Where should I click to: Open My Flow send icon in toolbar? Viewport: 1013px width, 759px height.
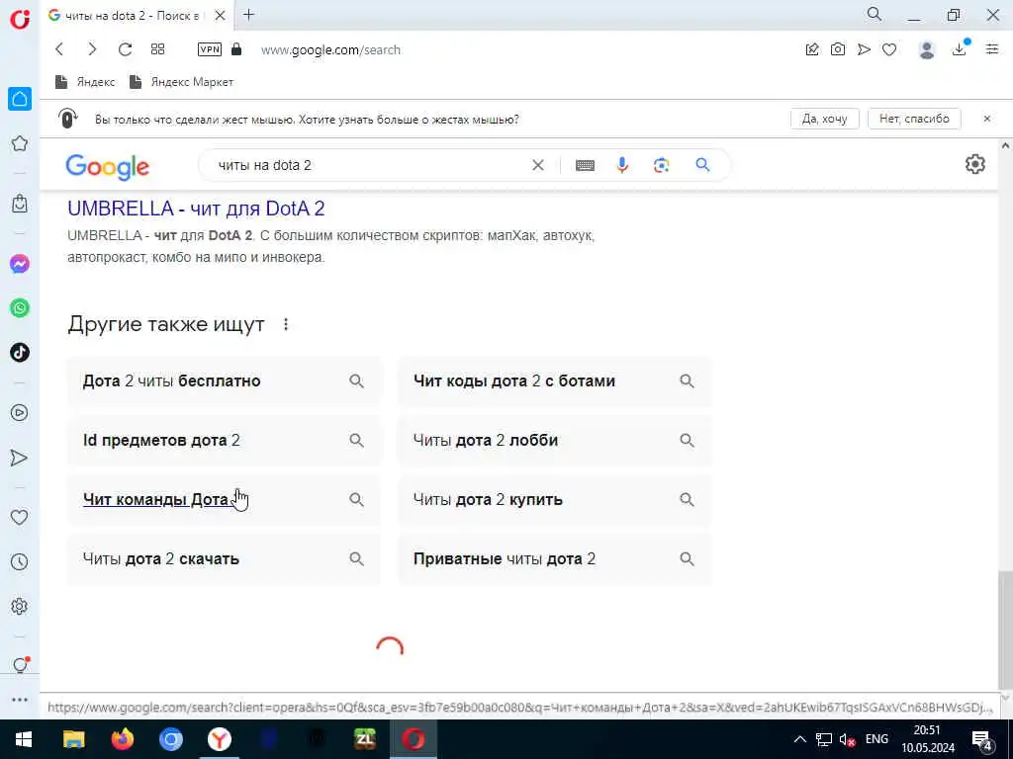tap(864, 49)
